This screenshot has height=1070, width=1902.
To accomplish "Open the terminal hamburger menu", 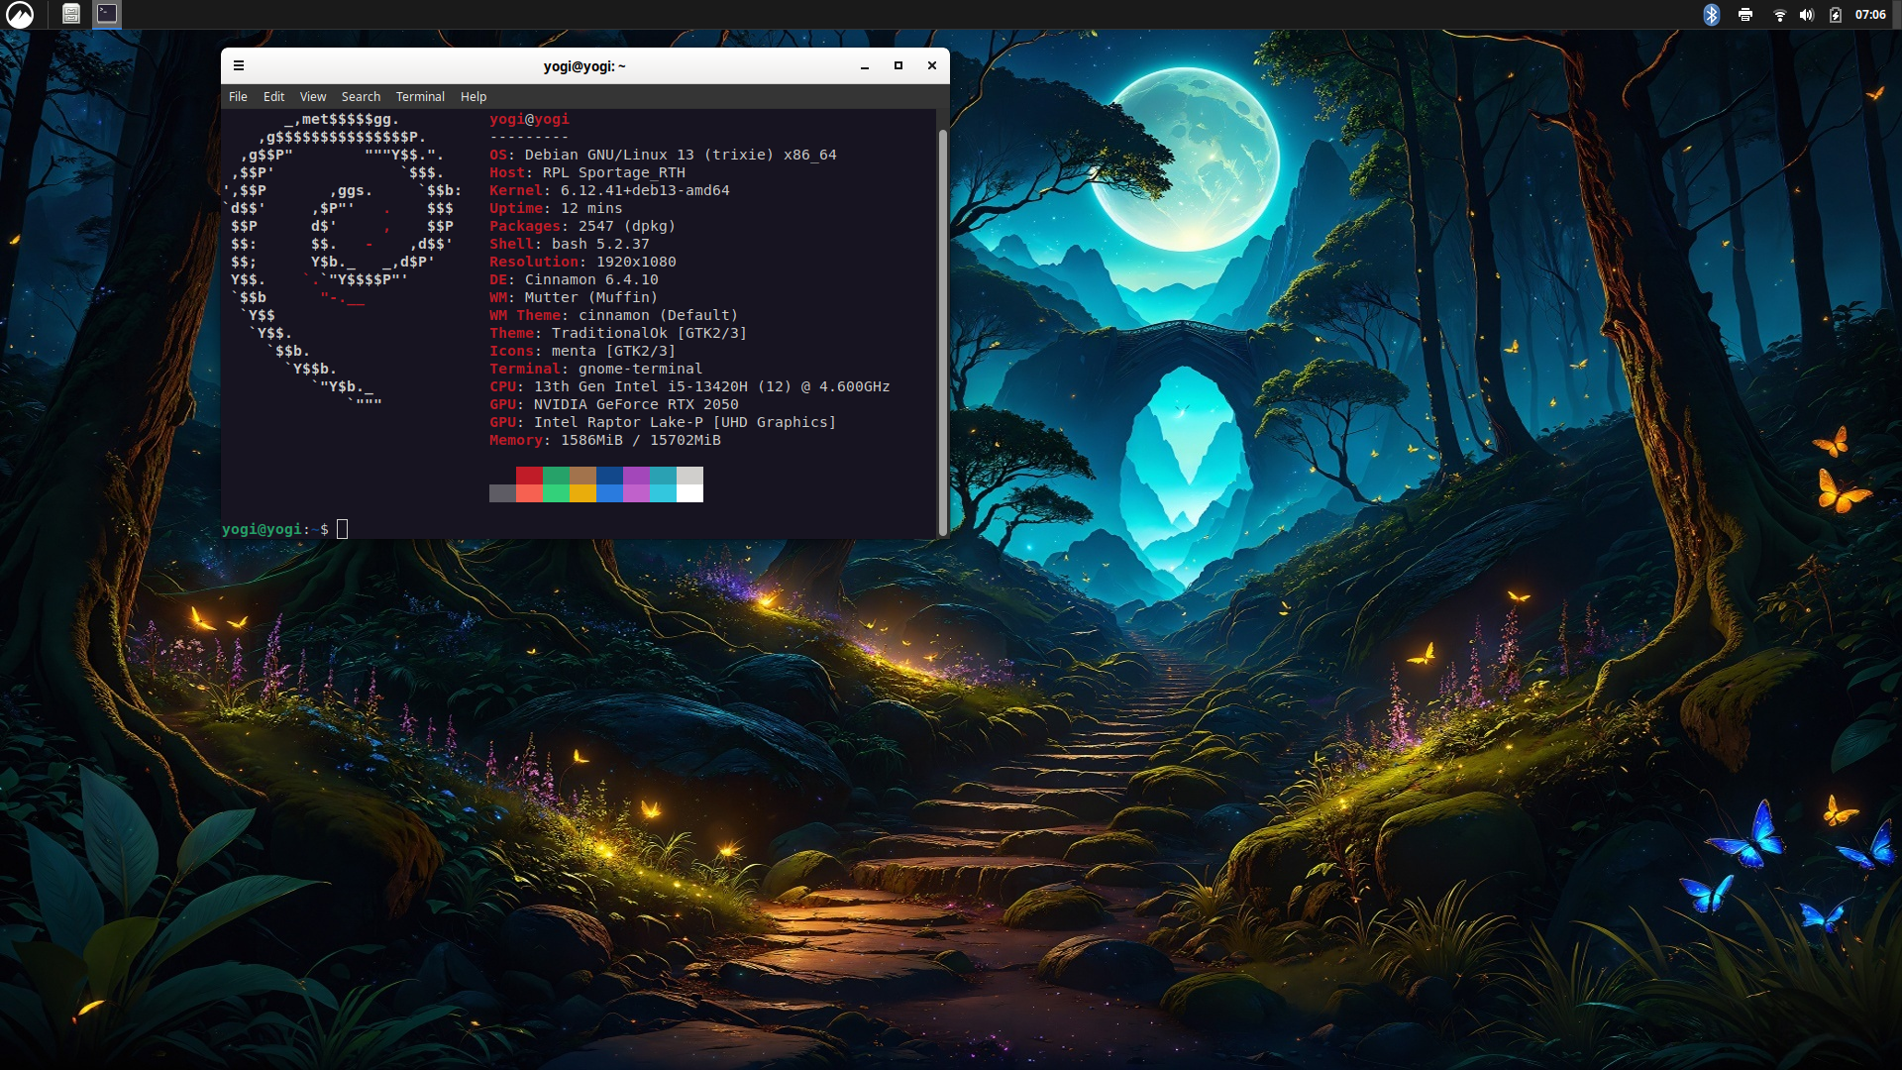I will point(239,66).
